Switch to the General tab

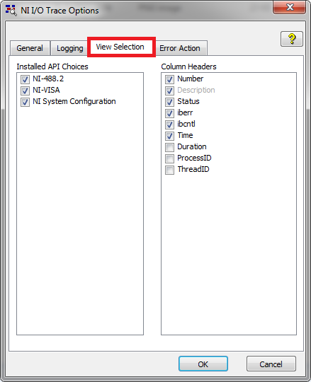point(30,48)
